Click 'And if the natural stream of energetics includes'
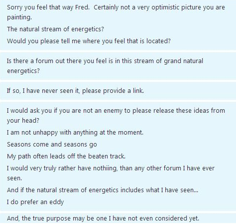The height and width of the screenshot is (224, 236). tap(103, 190)
